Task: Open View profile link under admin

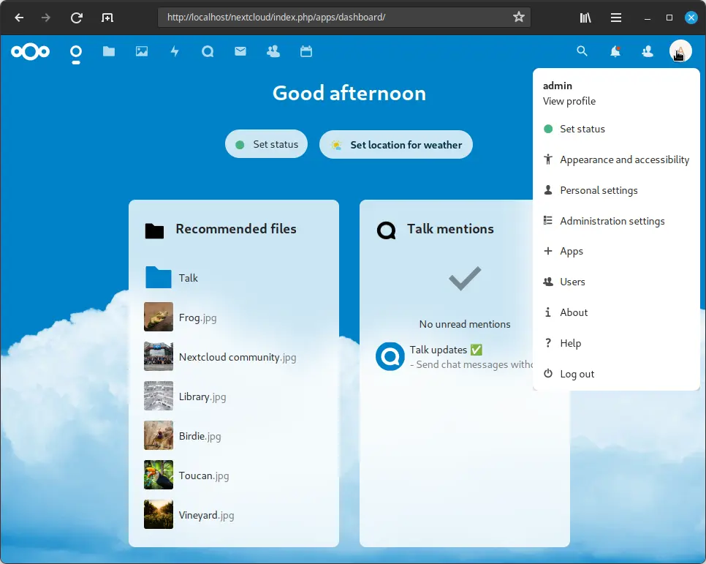Action: 569,101
